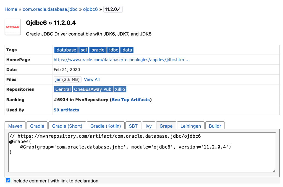
Task: Select the data tag
Action: pos(127,50)
